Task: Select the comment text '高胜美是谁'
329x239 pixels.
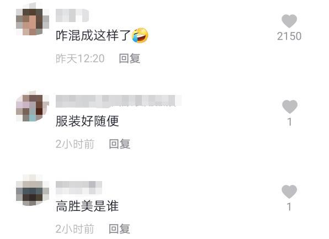Action: [x=87, y=206]
